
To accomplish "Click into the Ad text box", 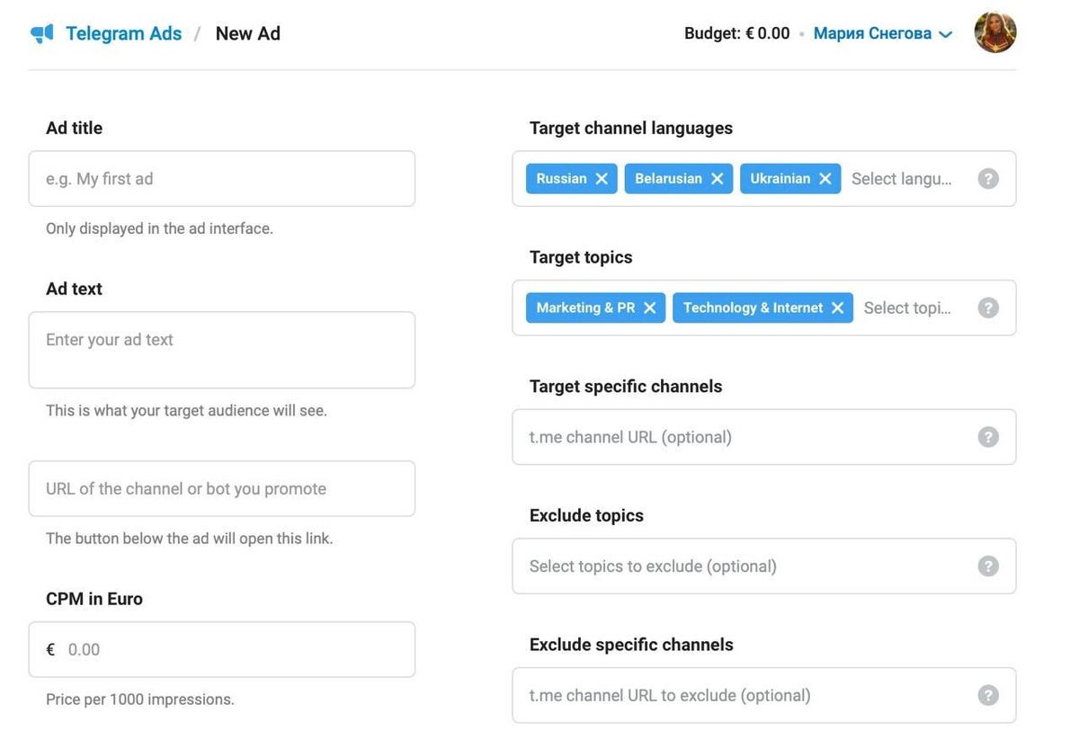I will click(x=221, y=350).
